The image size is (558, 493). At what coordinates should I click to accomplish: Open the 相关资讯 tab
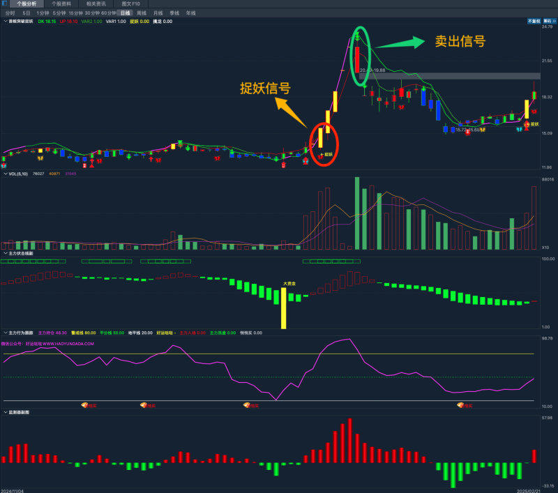(96, 4)
